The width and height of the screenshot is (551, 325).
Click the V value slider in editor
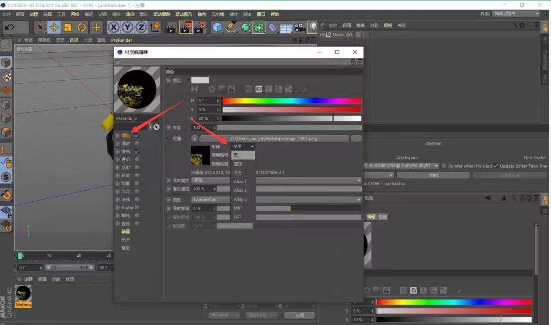click(x=291, y=118)
